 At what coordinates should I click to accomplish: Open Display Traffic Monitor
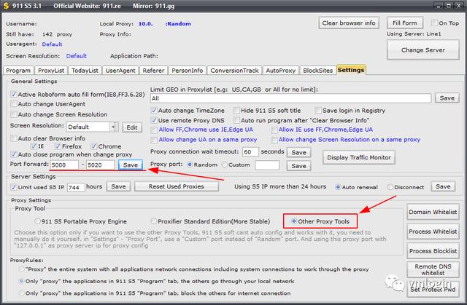[358, 157]
